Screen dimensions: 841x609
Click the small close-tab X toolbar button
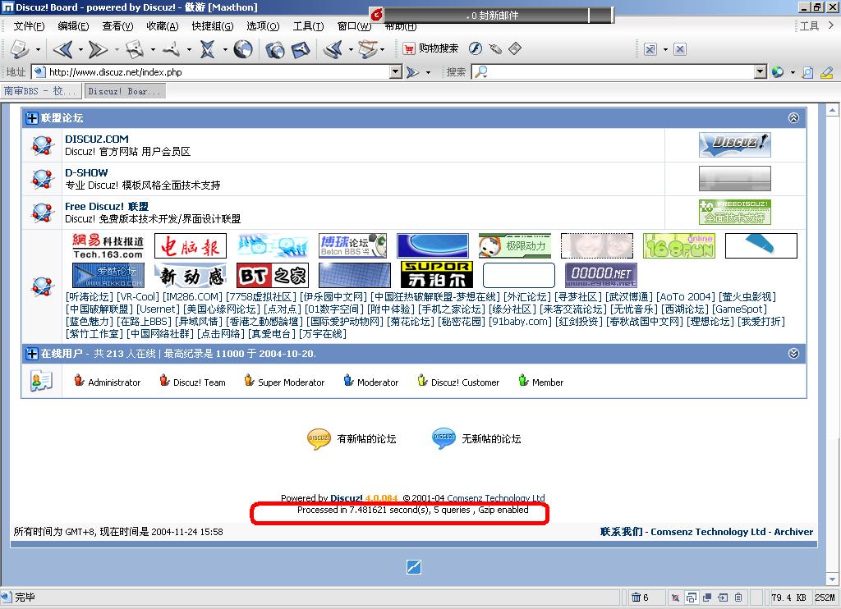(680, 49)
